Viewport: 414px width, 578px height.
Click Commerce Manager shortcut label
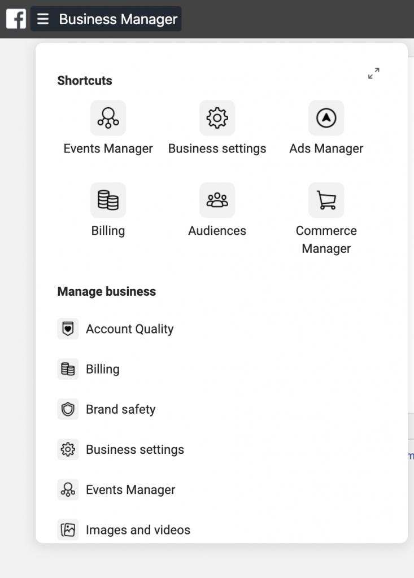326,239
